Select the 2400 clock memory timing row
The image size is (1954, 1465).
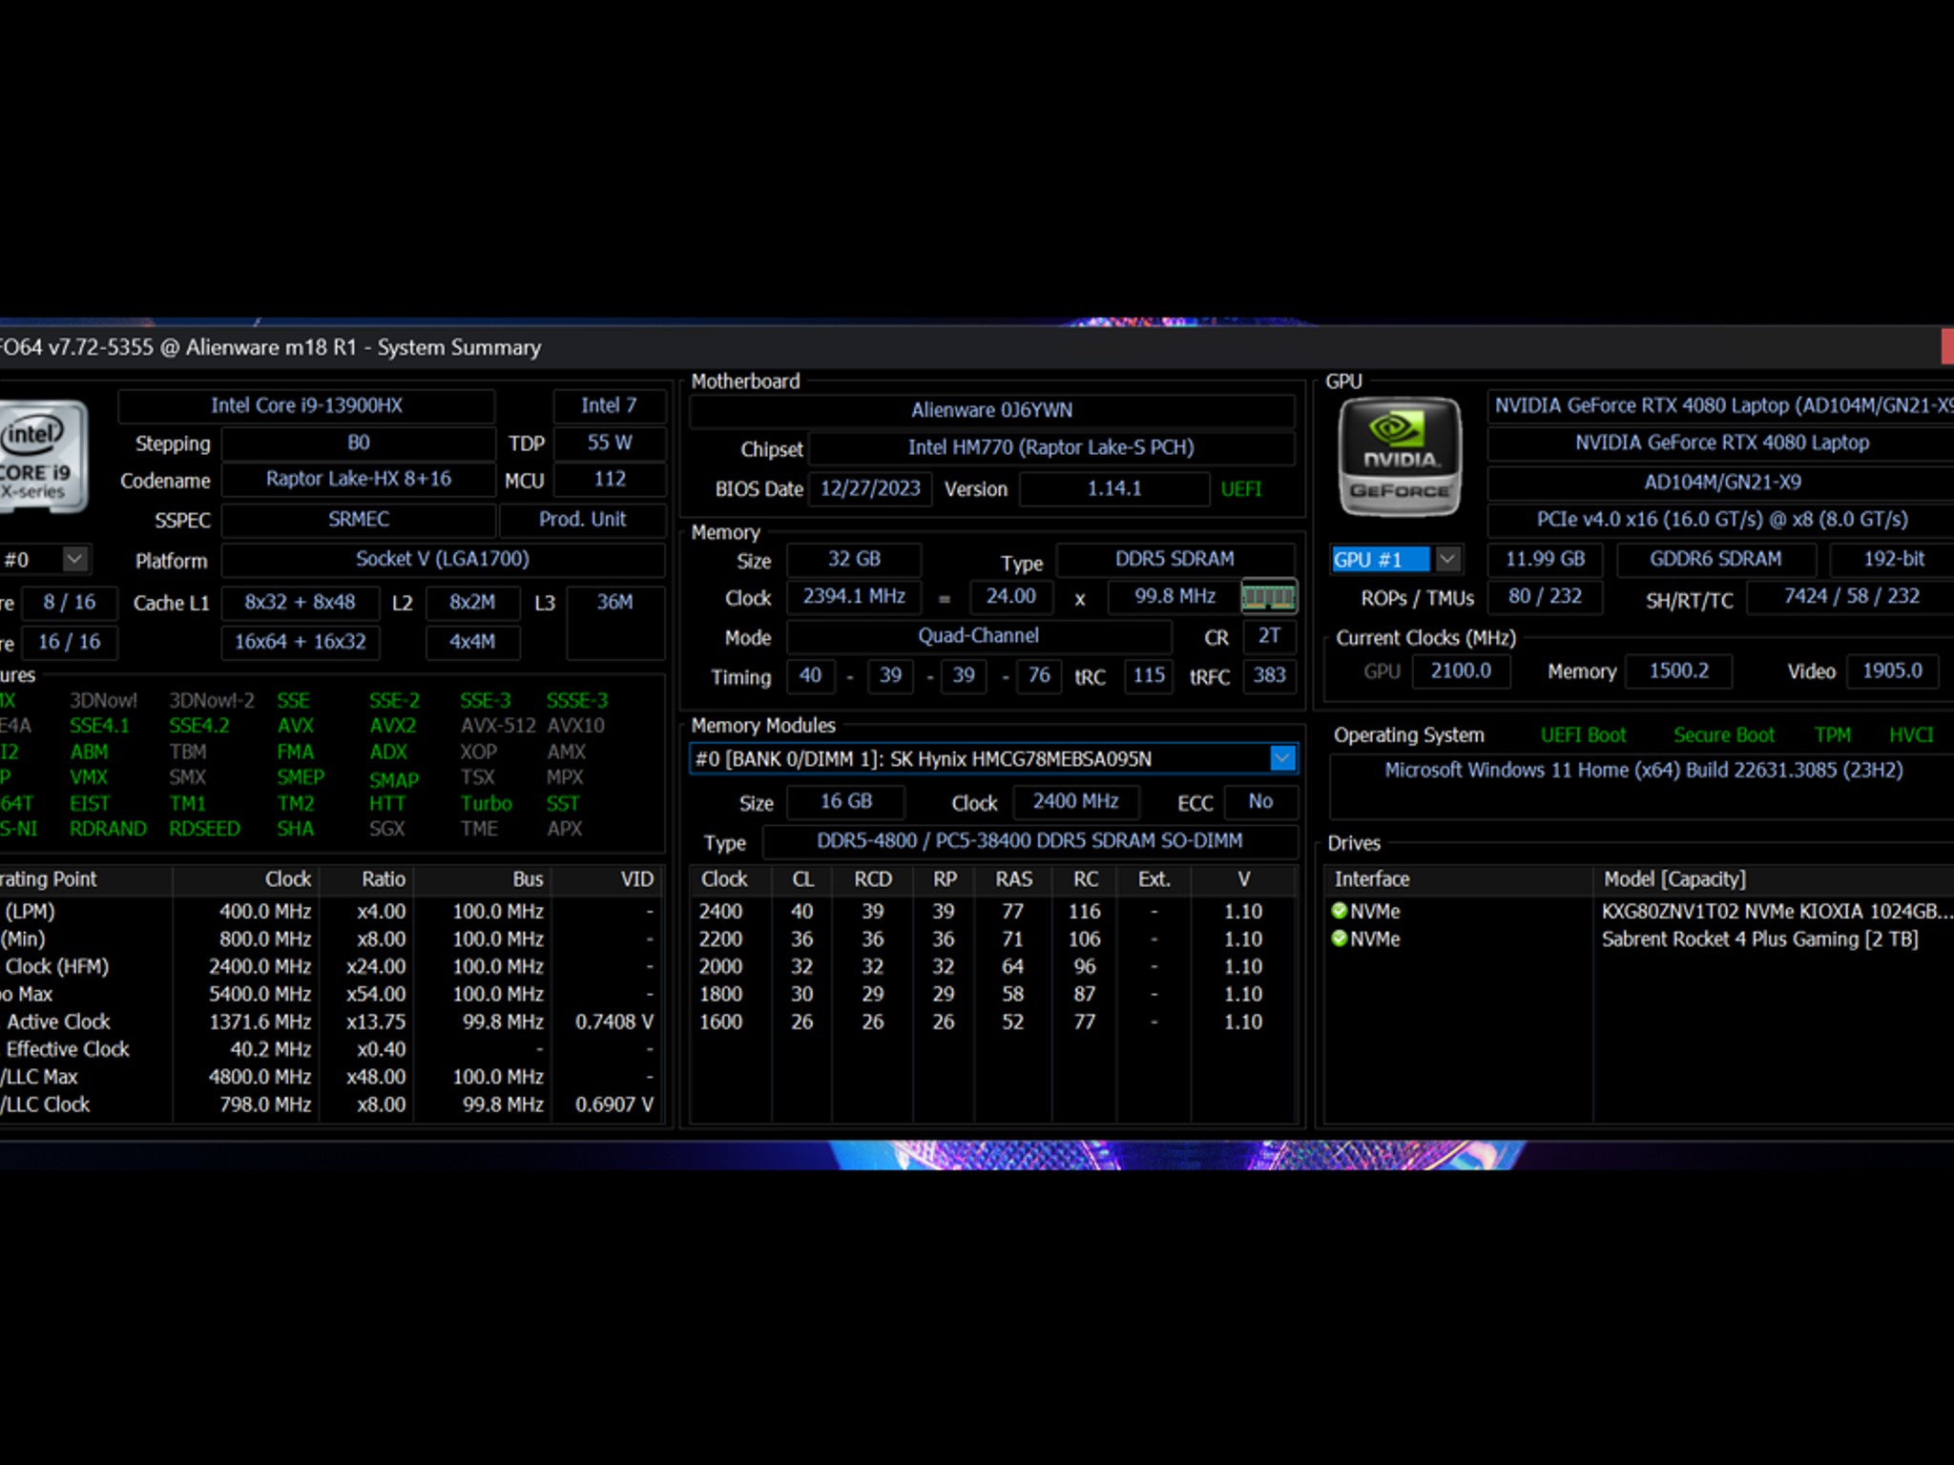click(x=992, y=911)
